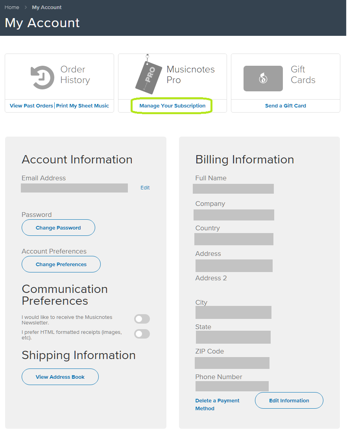
Task: Toggle the Musicnotes Newsletter switch
Action: point(142,319)
